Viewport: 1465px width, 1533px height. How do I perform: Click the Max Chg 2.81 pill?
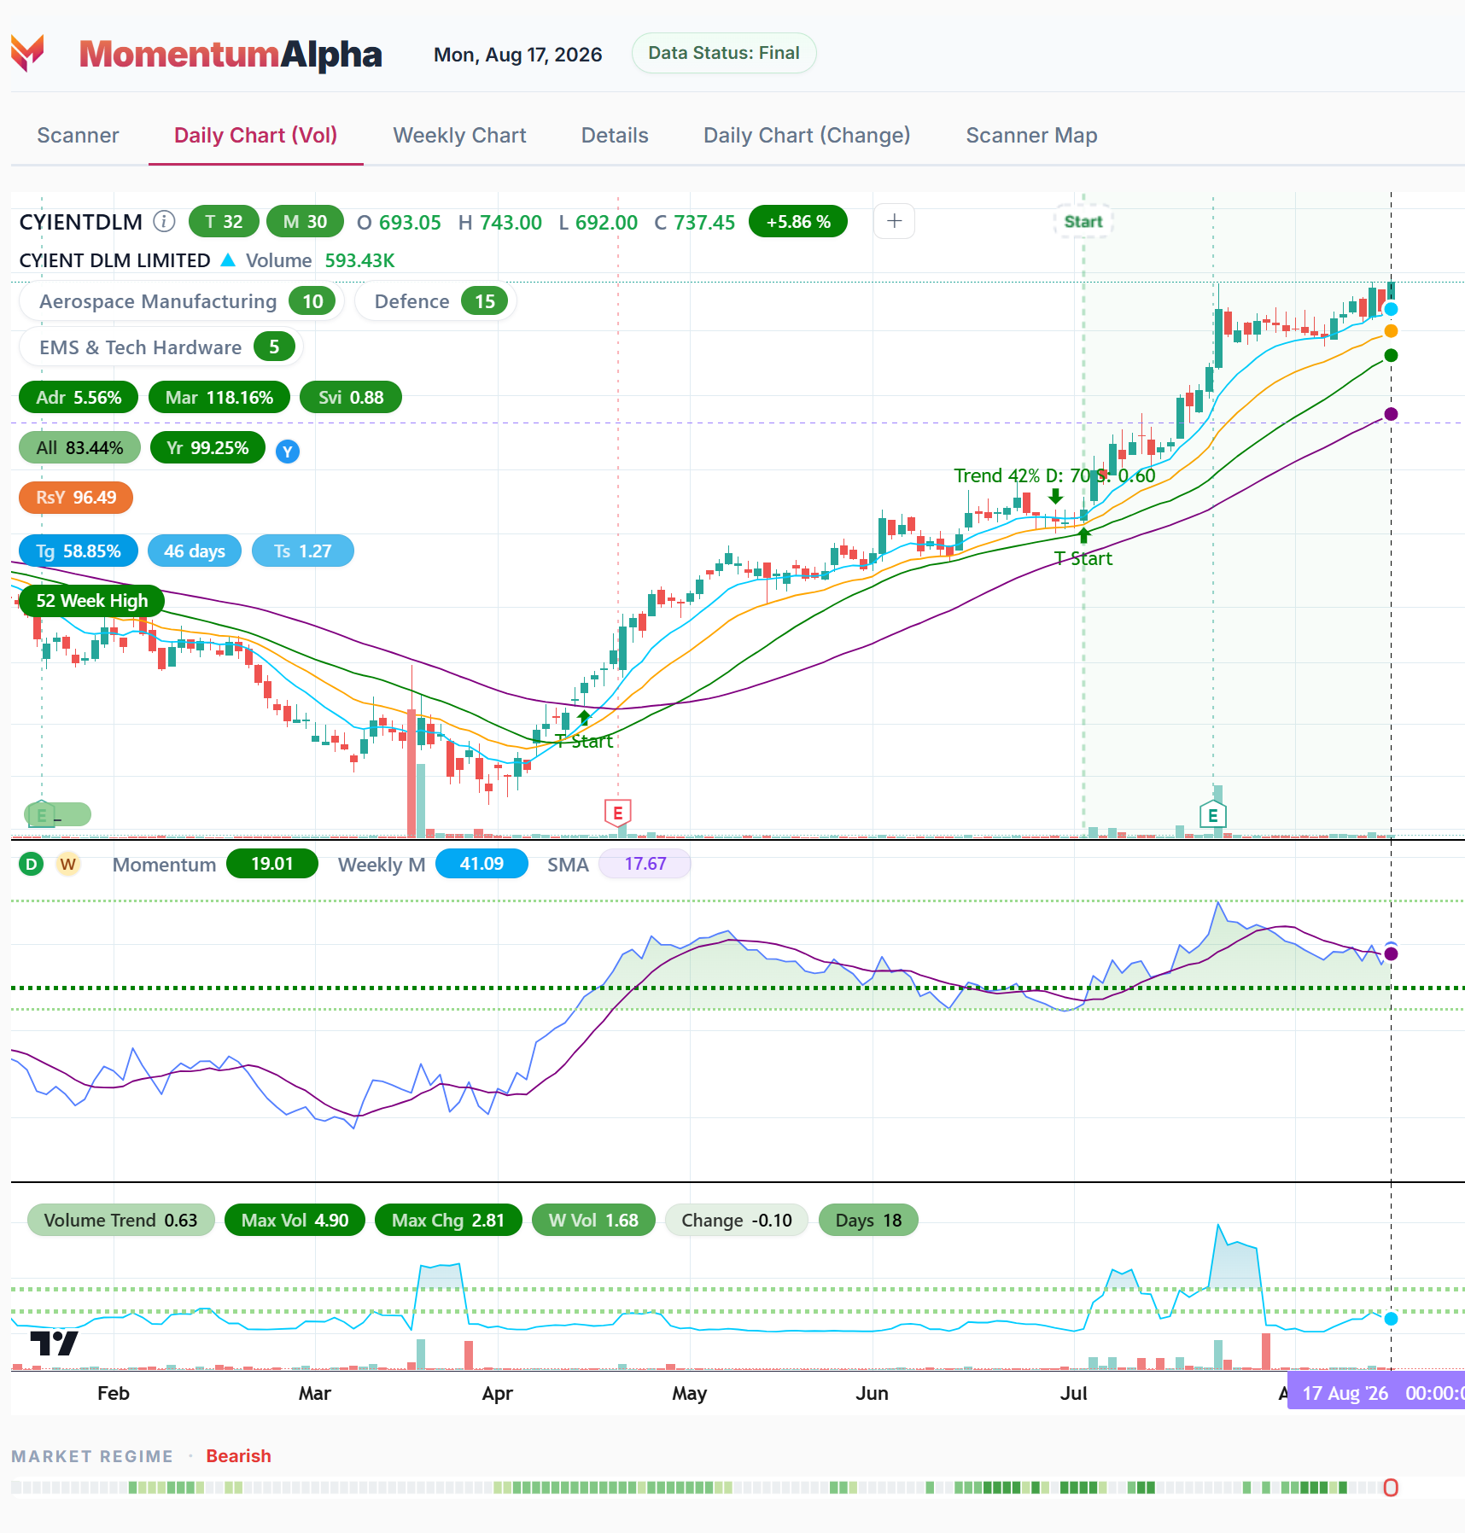(448, 1221)
